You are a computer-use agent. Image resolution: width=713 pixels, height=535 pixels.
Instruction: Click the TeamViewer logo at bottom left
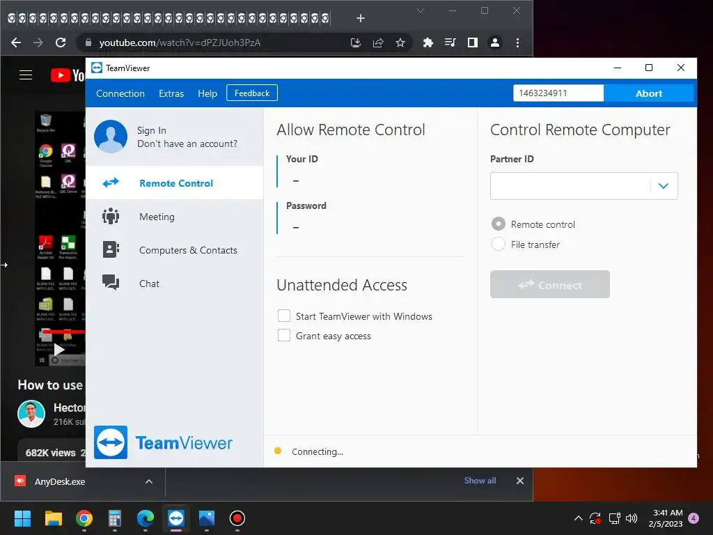[163, 442]
